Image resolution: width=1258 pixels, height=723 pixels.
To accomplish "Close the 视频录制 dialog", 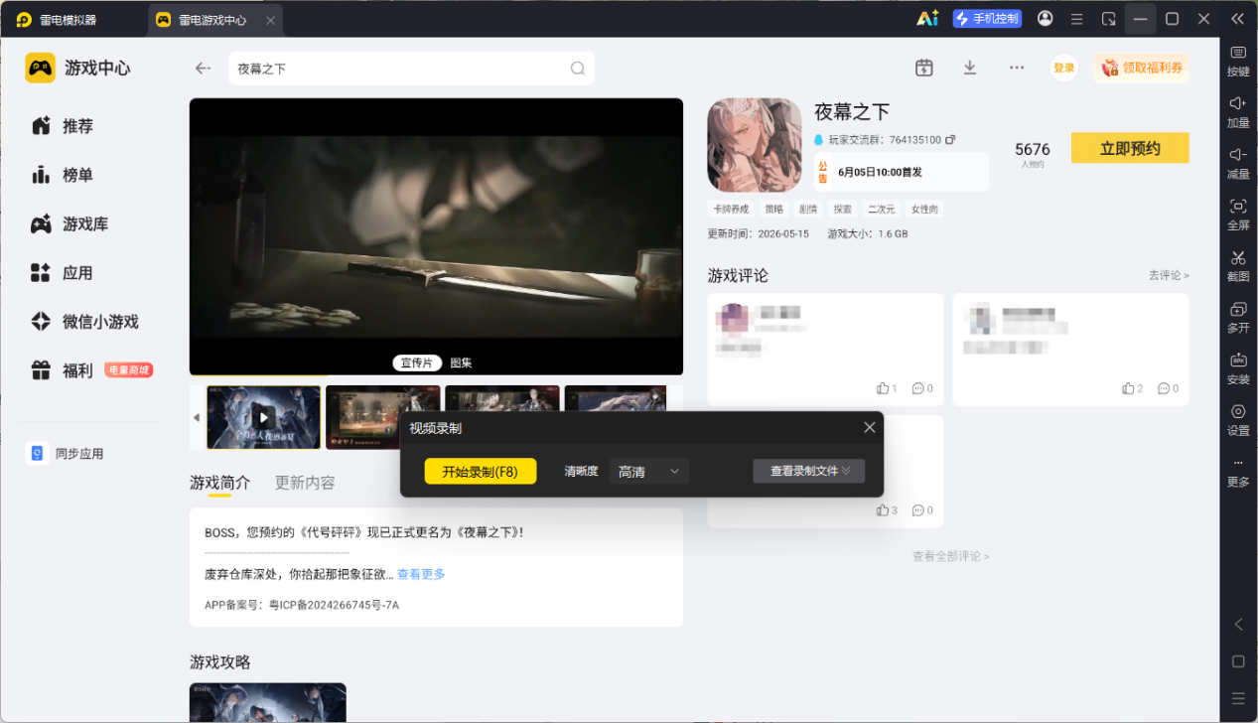I will (870, 427).
